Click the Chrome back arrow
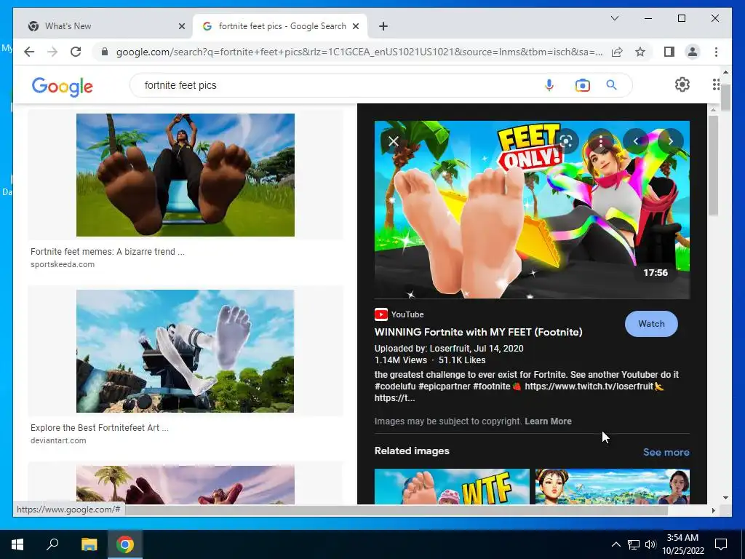This screenshot has height=559, width=745. (29, 52)
